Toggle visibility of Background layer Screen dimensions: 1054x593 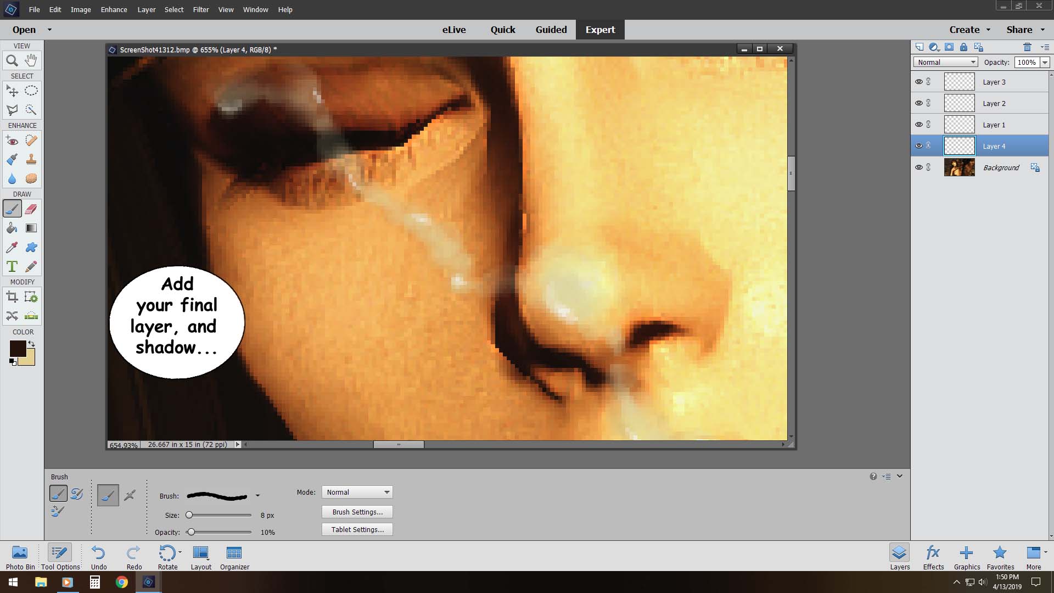pyautogui.click(x=918, y=167)
